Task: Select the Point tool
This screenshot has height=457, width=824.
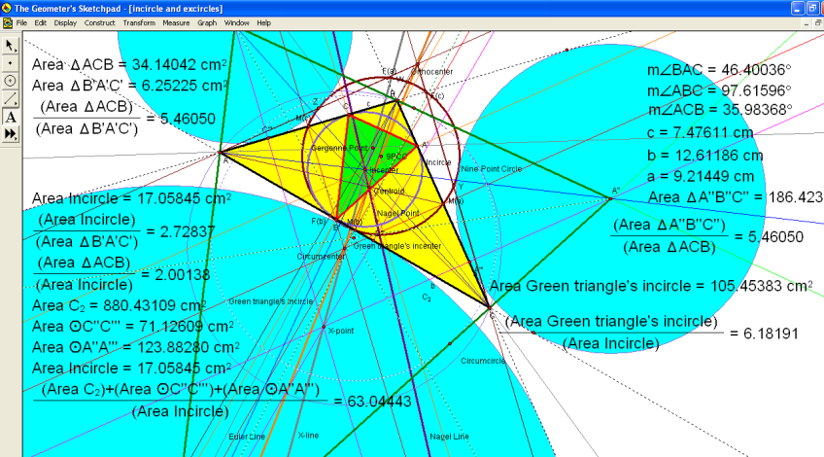Action: (x=10, y=63)
